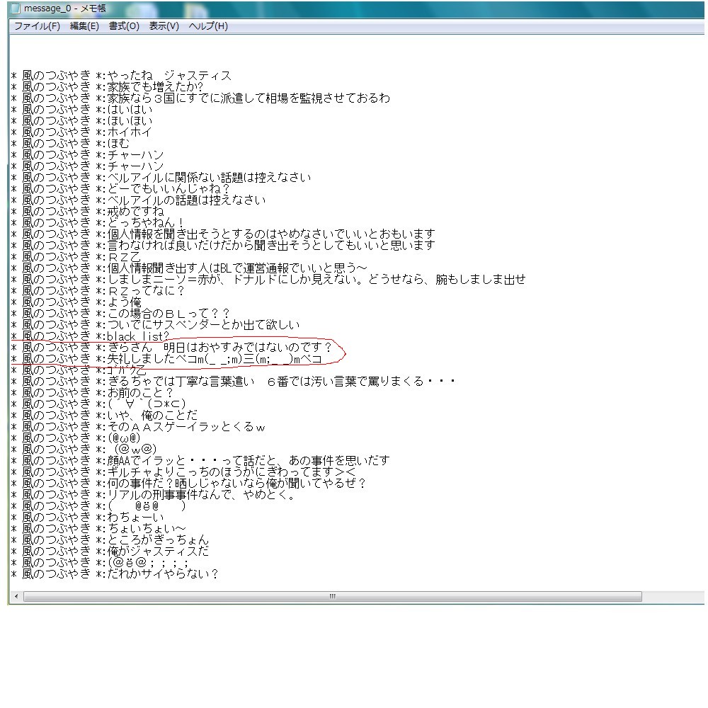Click the line reading 俺がジャスティスだ

(157, 552)
